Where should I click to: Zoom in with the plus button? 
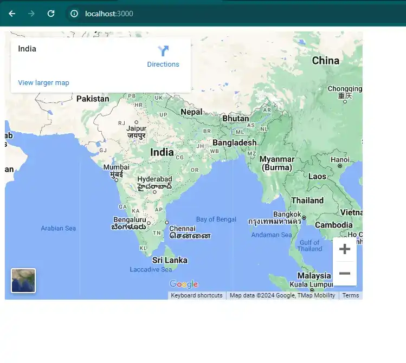pos(344,249)
